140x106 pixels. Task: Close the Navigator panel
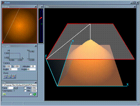point(35,46)
